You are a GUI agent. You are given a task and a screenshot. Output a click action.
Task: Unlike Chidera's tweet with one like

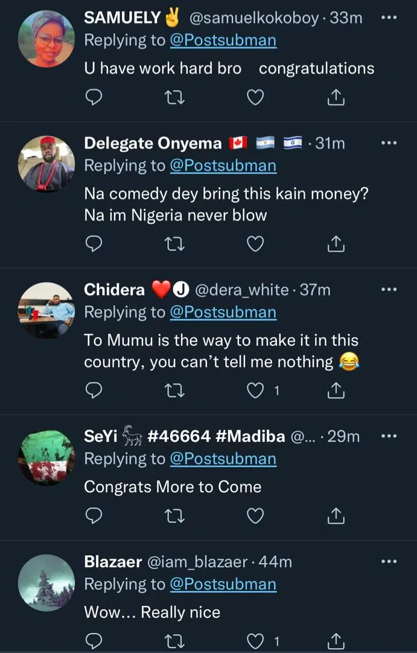point(256,391)
